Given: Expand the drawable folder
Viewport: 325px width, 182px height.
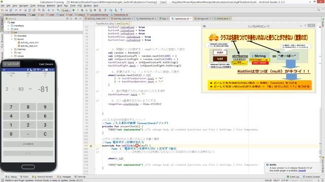Looking at the screenshot, I should pyautogui.click(x=12, y=36).
